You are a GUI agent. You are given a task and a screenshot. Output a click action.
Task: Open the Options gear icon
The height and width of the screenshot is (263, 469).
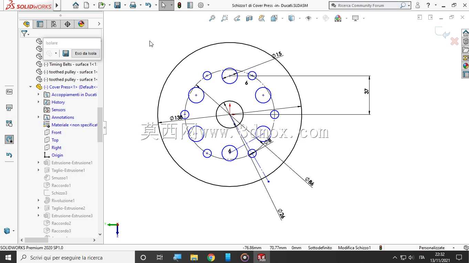tap(201, 5)
